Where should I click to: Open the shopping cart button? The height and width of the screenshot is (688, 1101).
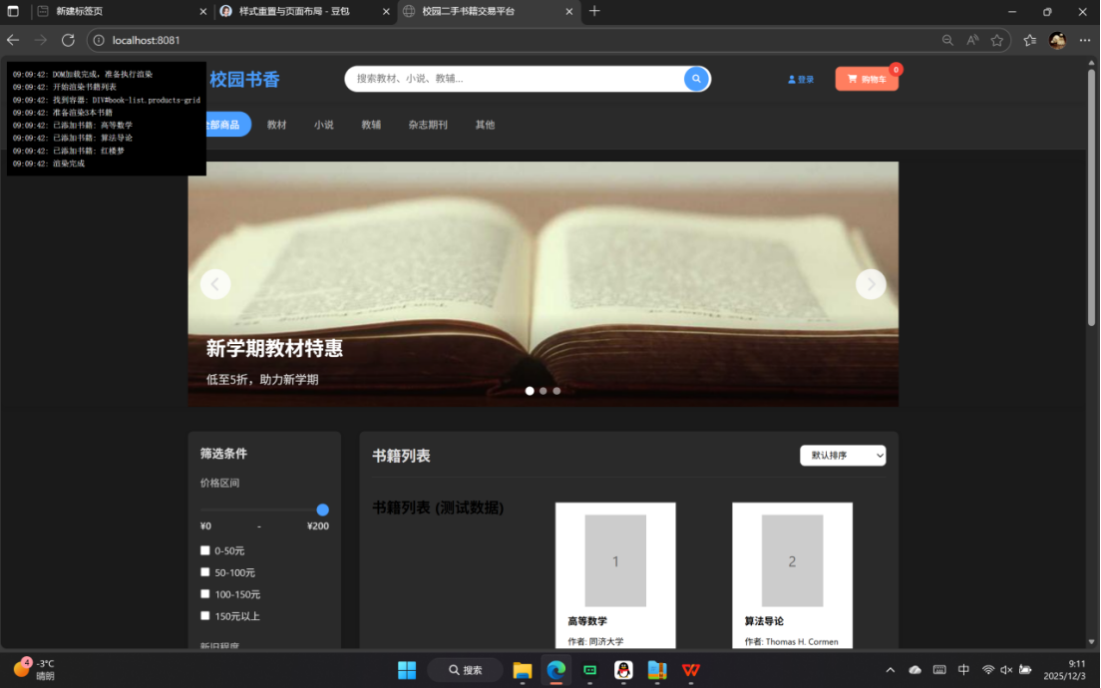pyautogui.click(x=867, y=79)
